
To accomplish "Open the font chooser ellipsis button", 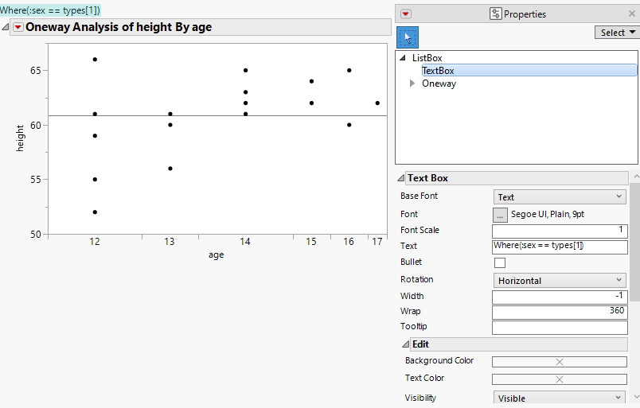I will point(501,214).
